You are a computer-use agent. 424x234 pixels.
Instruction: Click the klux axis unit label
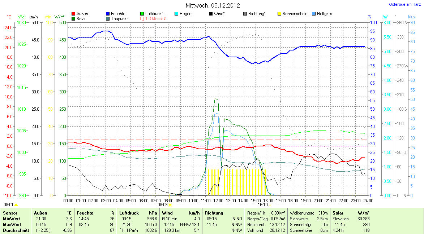point(411,17)
